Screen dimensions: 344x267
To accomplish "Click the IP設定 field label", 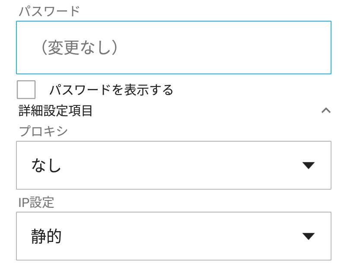I will coord(36,202).
